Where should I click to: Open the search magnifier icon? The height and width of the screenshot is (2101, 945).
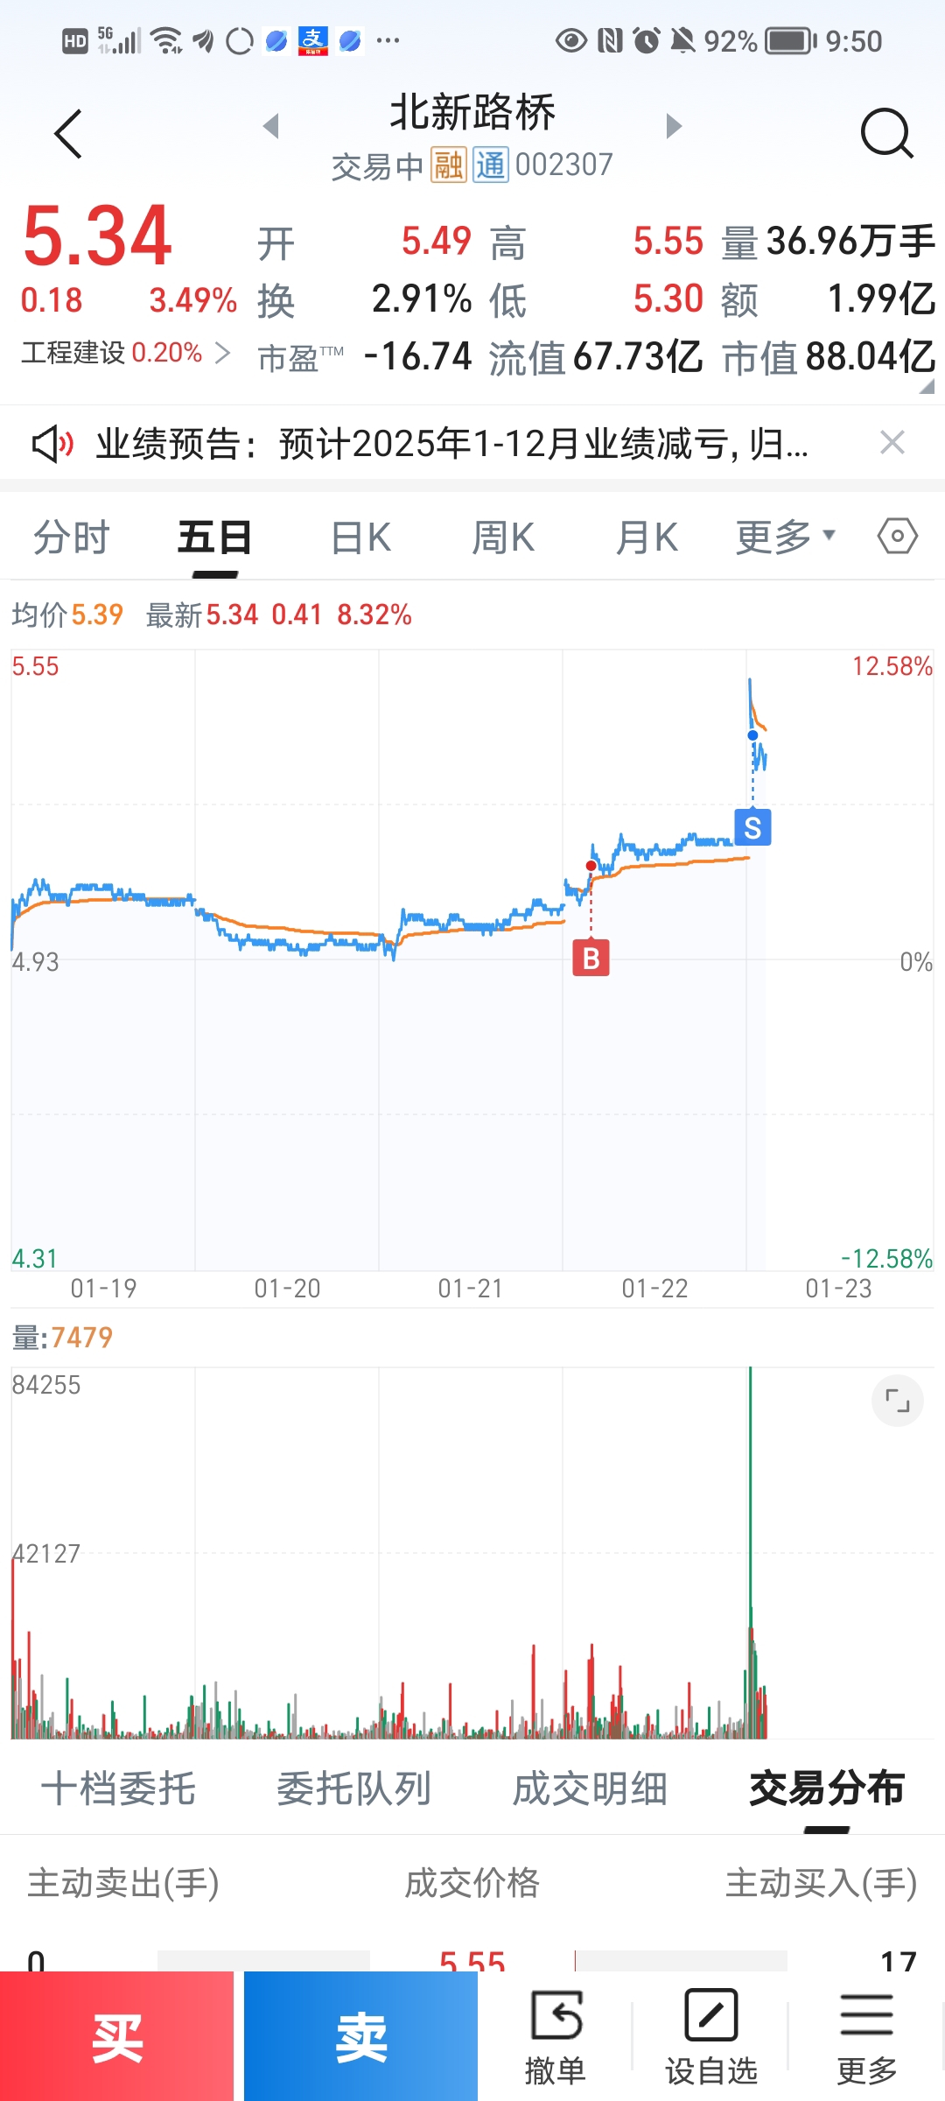[x=885, y=134]
